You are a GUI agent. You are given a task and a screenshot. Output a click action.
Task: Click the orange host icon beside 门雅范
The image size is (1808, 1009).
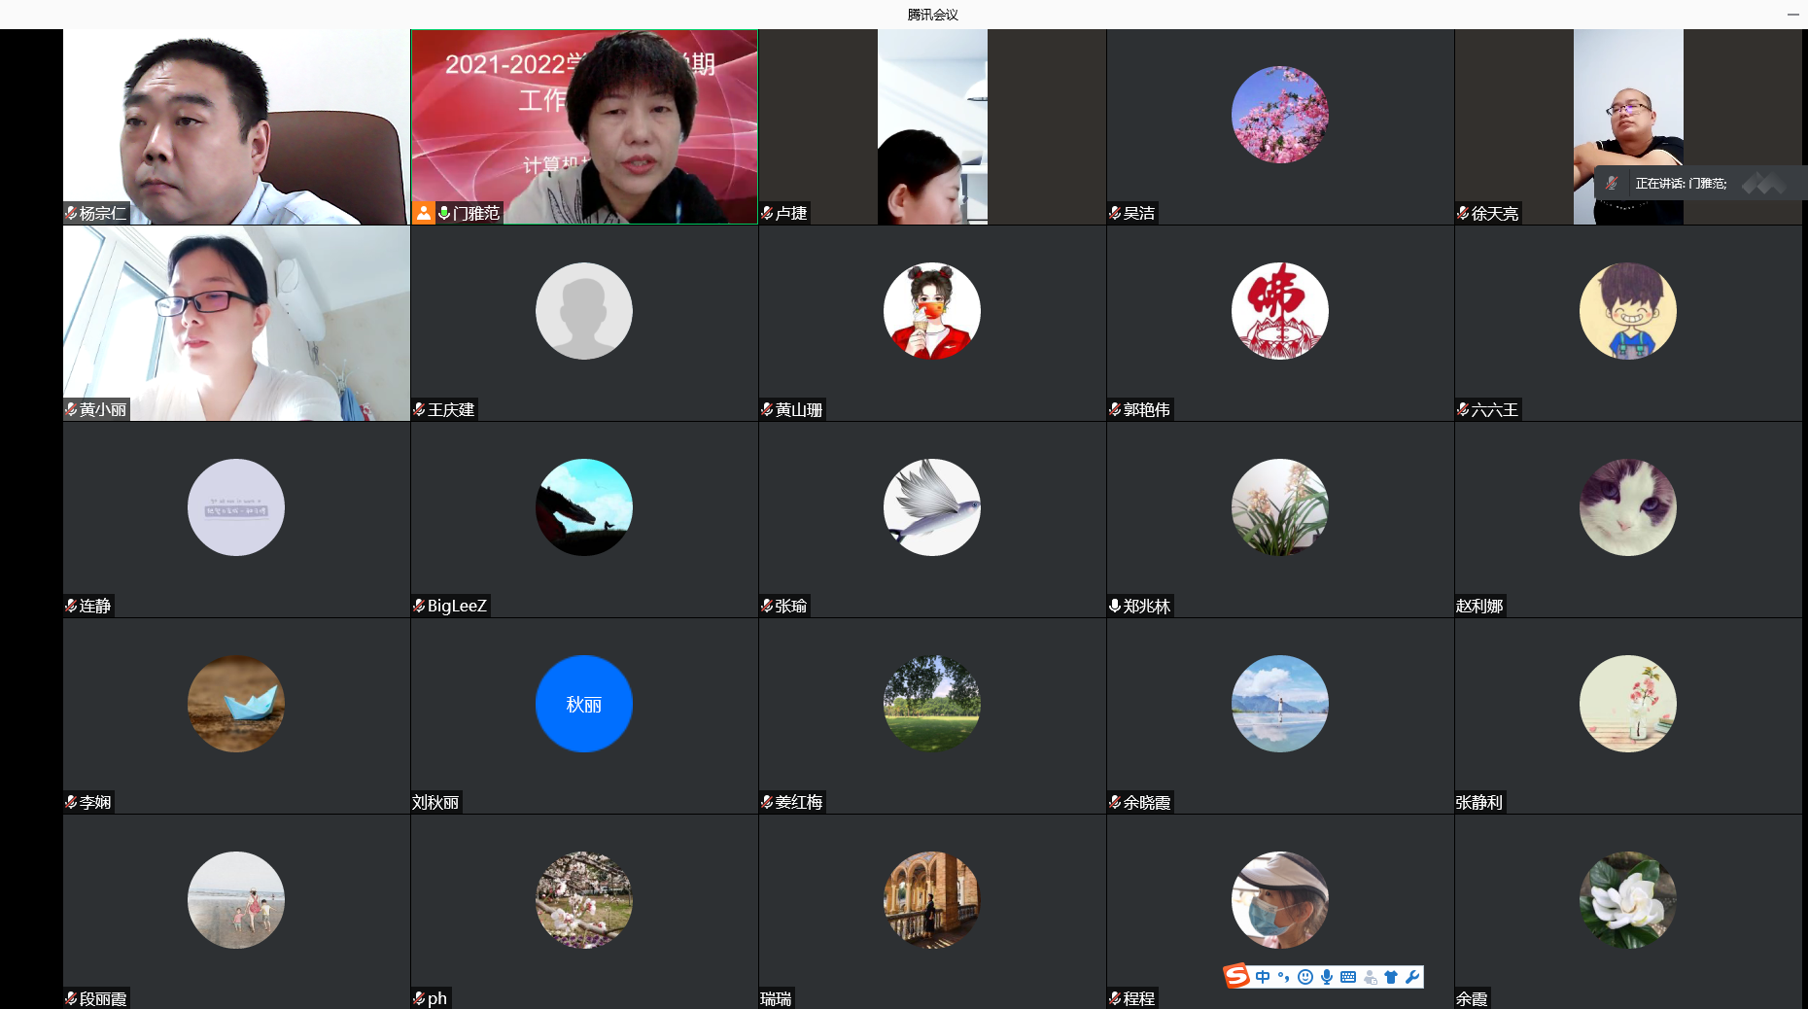(423, 213)
